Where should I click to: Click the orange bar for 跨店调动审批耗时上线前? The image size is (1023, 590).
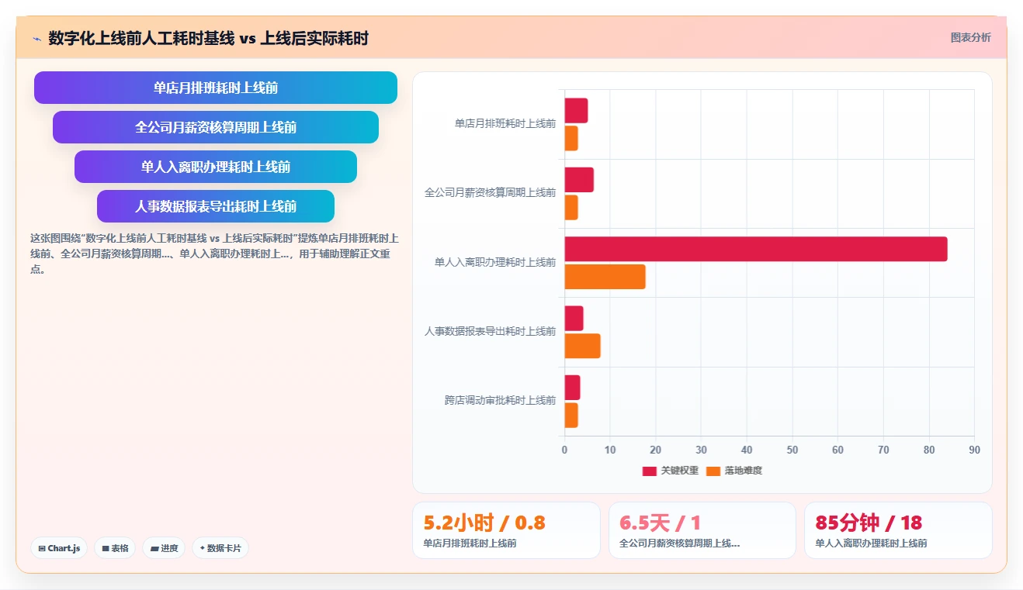(x=571, y=416)
